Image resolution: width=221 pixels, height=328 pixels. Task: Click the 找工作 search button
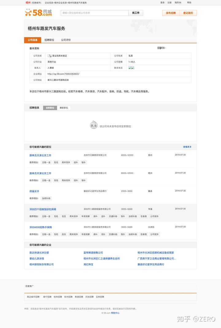pos(136,13)
